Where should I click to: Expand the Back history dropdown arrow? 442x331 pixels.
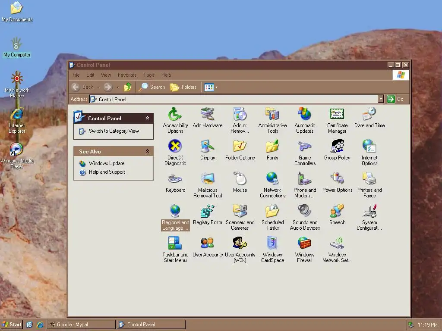click(98, 87)
